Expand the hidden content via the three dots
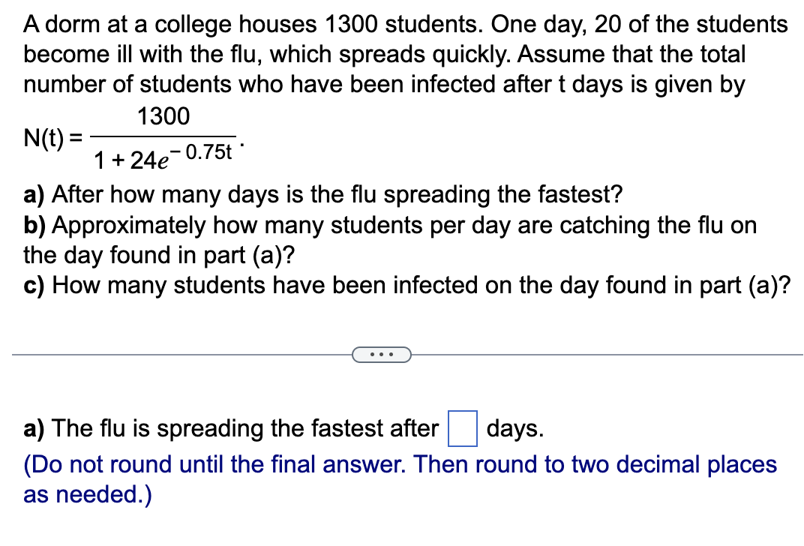 click(x=383, y=354)
